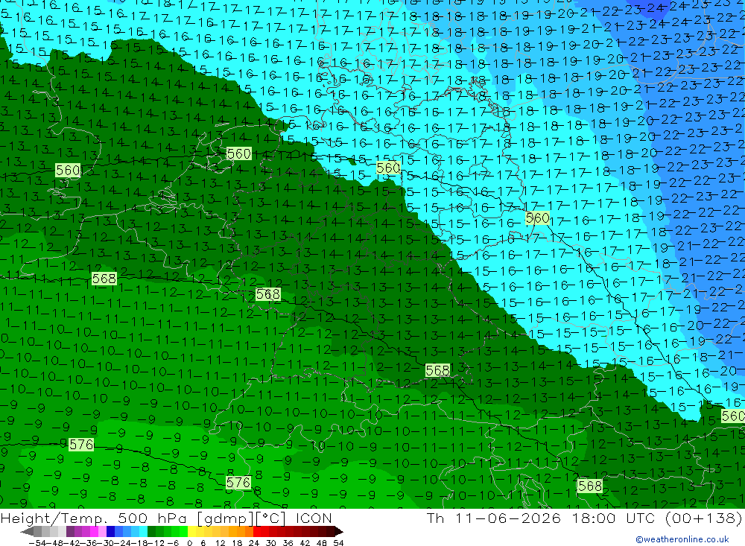745x546 pixels.
Task: Click the '18' label under the orange scale
Action: point(237,543)
